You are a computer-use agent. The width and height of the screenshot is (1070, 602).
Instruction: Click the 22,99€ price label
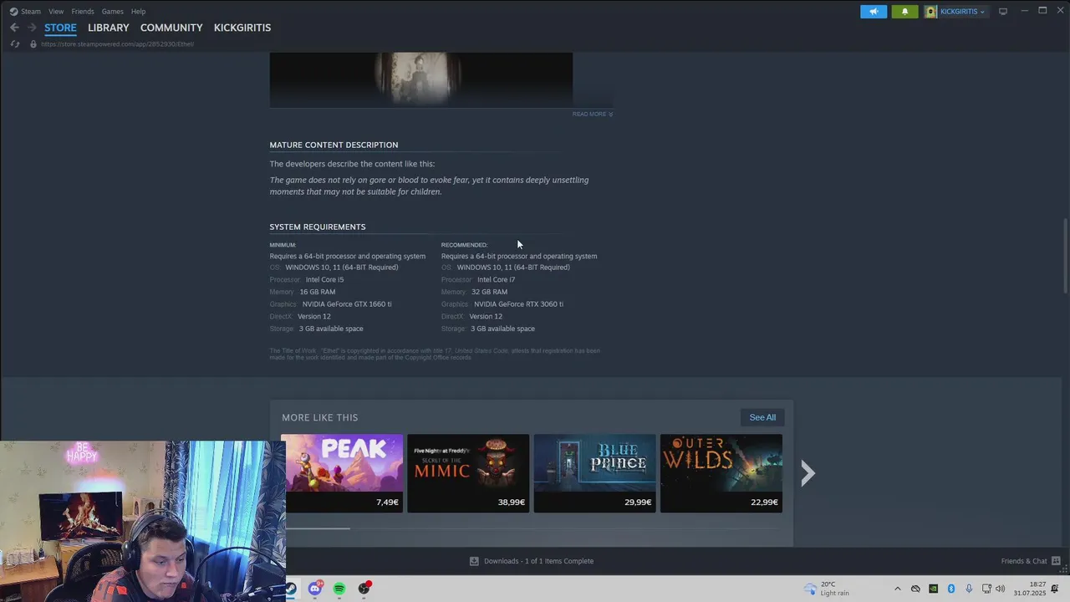(x=764, y=503)
